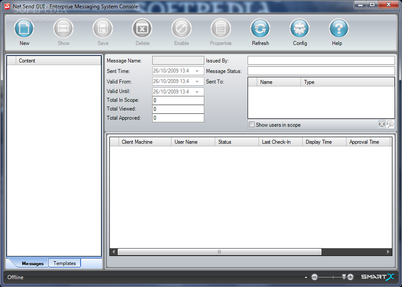Click the Total In Scope field
The width and height of the screenshot is (402, 287).
178,100
